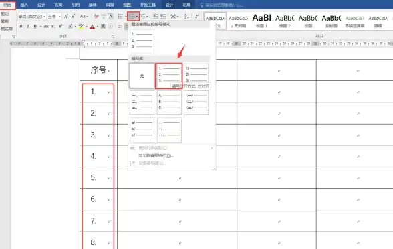The image size is (393, 249).
Task: Clear all formatting eraser icon
Action: click(x=96, y=17)
